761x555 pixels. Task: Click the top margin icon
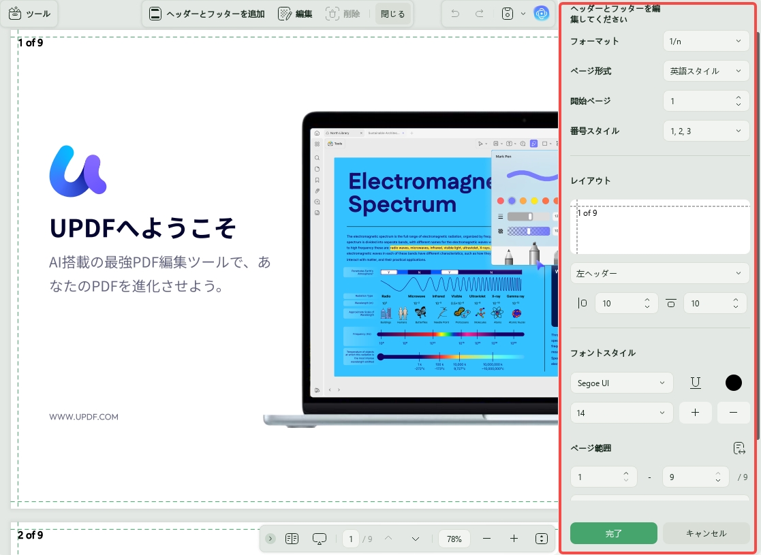pos(670,303)
